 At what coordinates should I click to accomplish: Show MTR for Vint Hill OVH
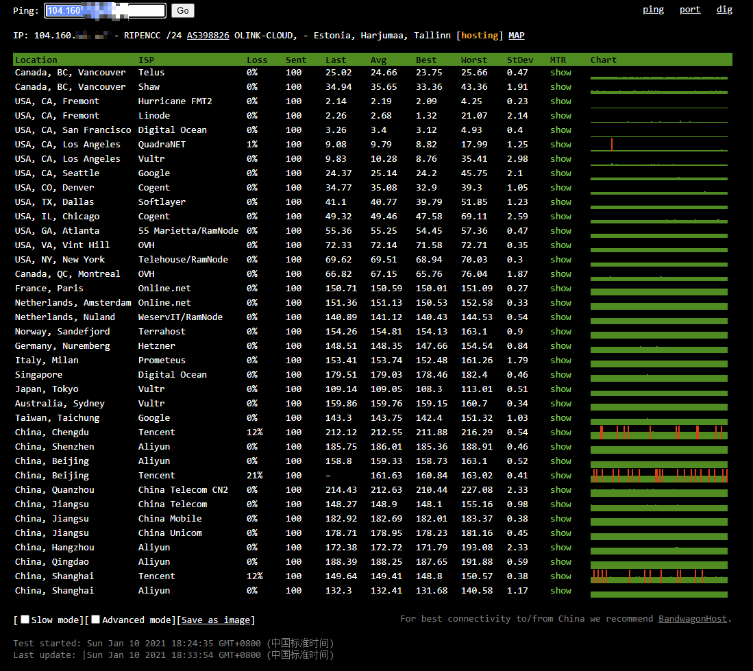(560, 245)
